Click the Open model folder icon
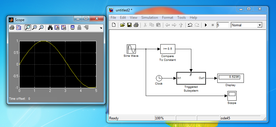 tap(123, 25)
